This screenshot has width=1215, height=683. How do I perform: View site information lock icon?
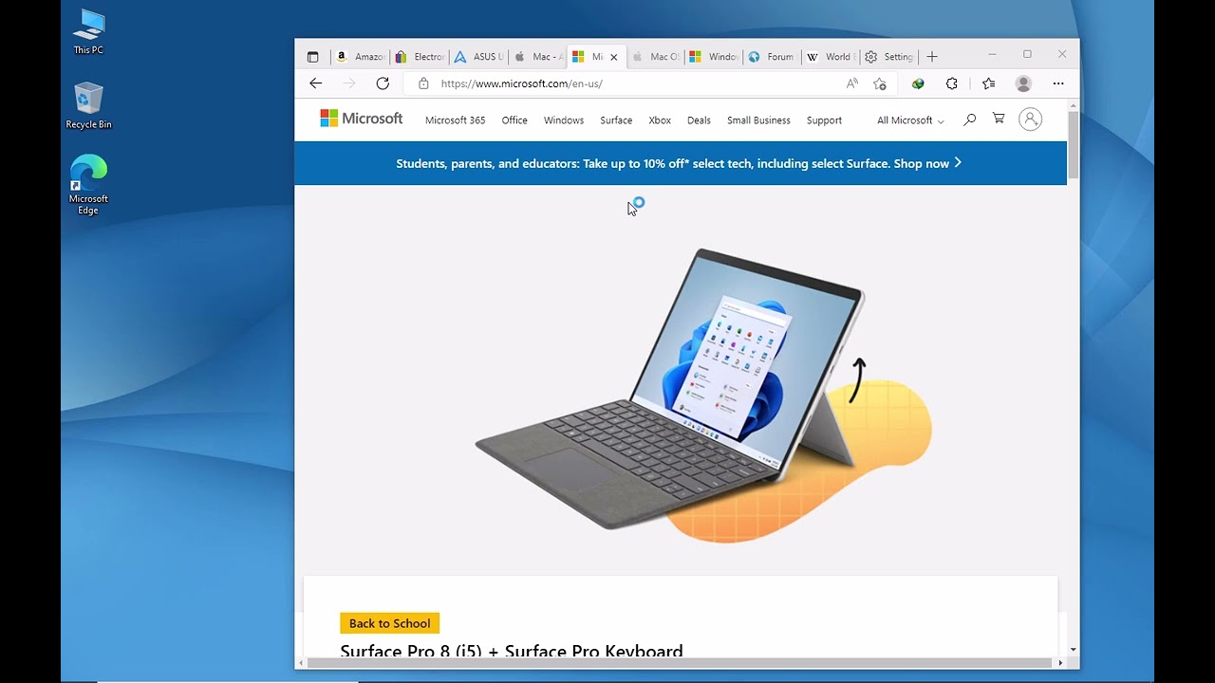(x=423, y=83)
